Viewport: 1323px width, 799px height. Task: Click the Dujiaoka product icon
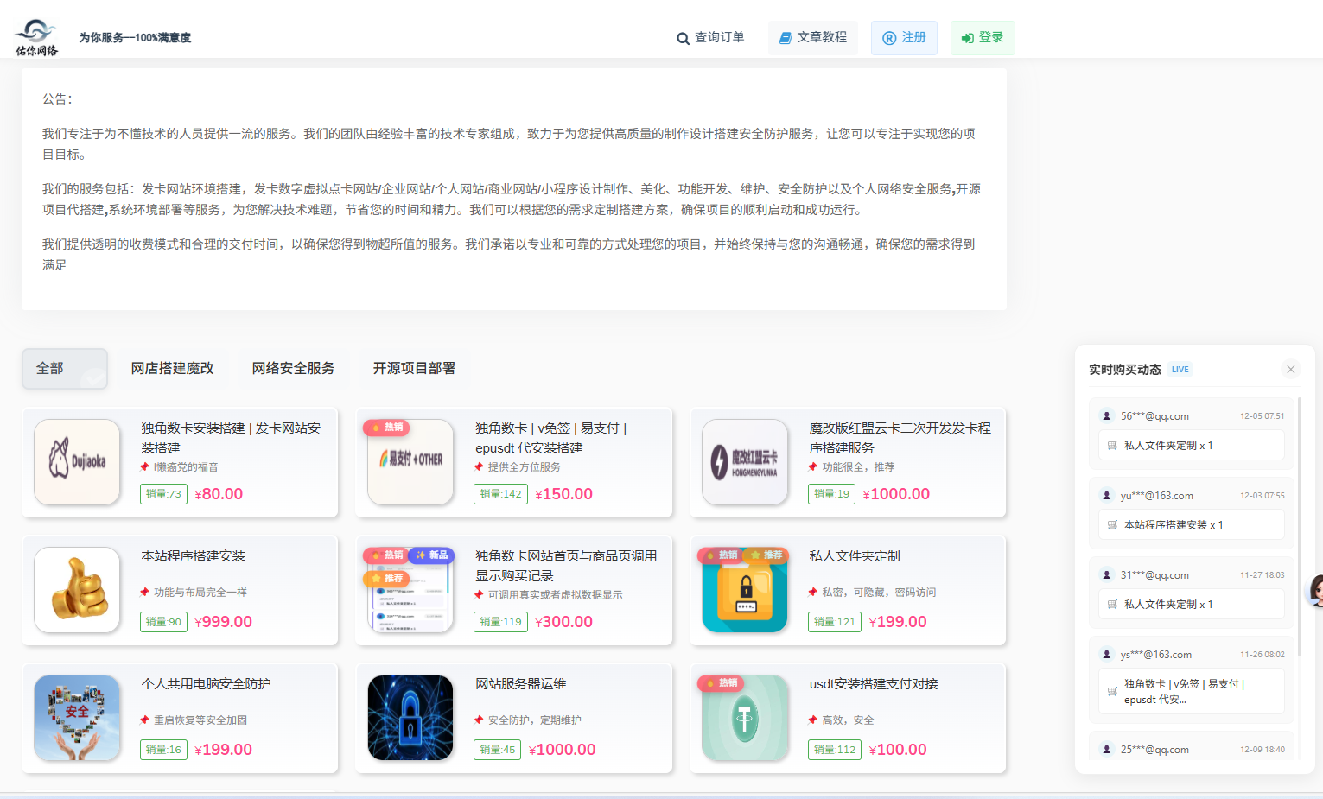[x=77, y=462]
